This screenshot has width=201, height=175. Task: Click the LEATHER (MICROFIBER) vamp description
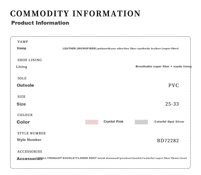point(121,49)
